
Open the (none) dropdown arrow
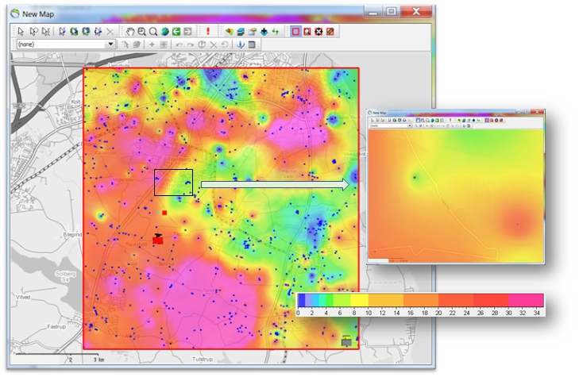click(110, 44)
